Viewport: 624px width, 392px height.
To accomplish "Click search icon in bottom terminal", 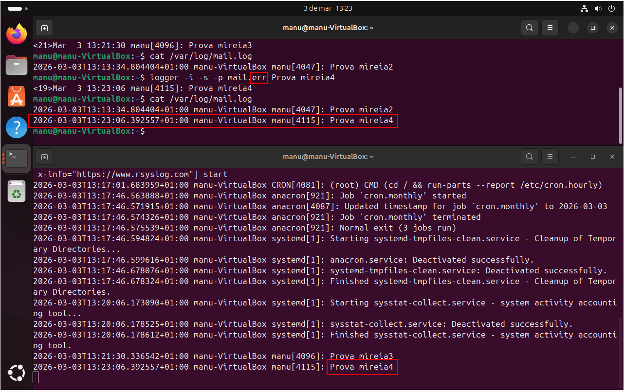I will (x=529, y=157).
